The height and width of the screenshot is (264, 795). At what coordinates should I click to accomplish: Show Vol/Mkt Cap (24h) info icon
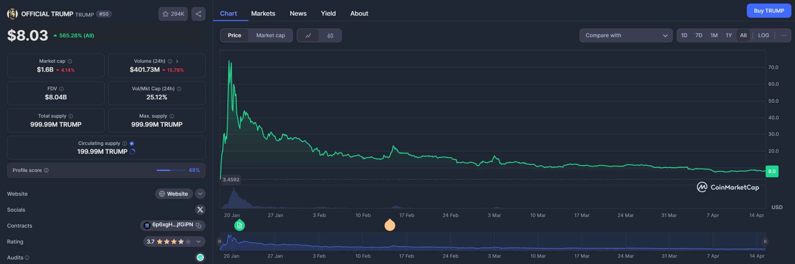(179, 89)
